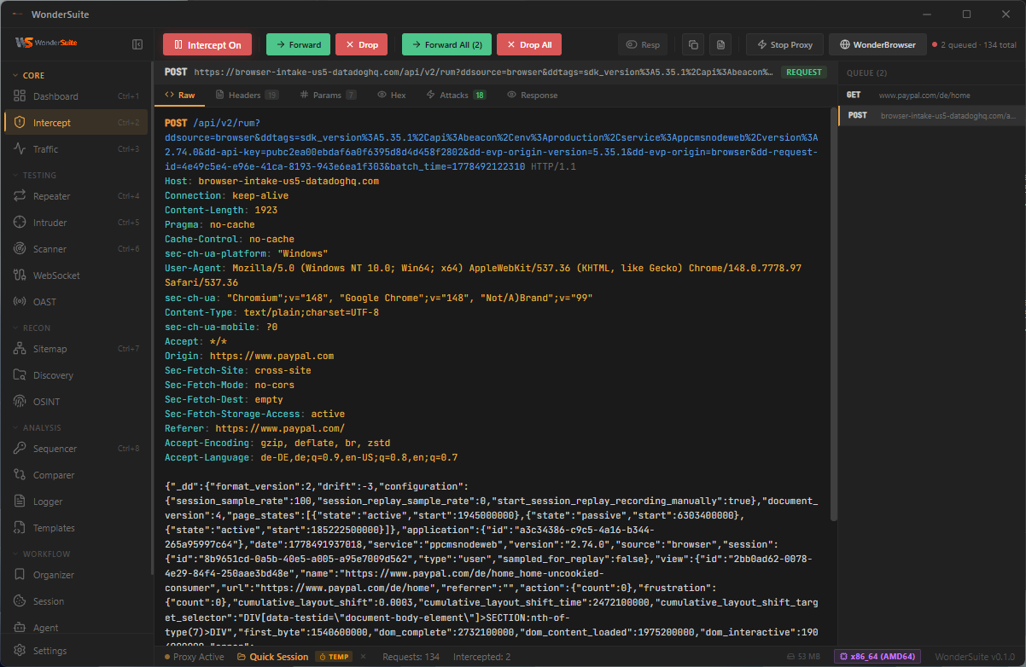Switch to the Params tab

coord(328,95)
